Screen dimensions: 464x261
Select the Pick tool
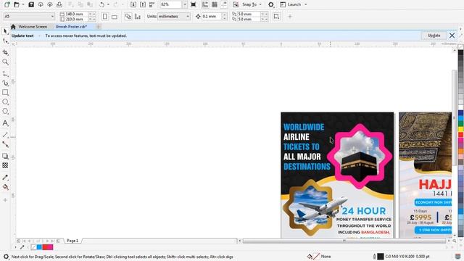[5, 31]
